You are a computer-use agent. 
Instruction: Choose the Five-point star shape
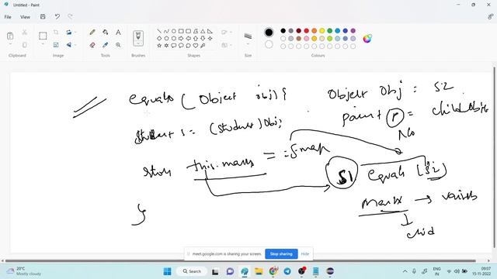click(159, 46)
